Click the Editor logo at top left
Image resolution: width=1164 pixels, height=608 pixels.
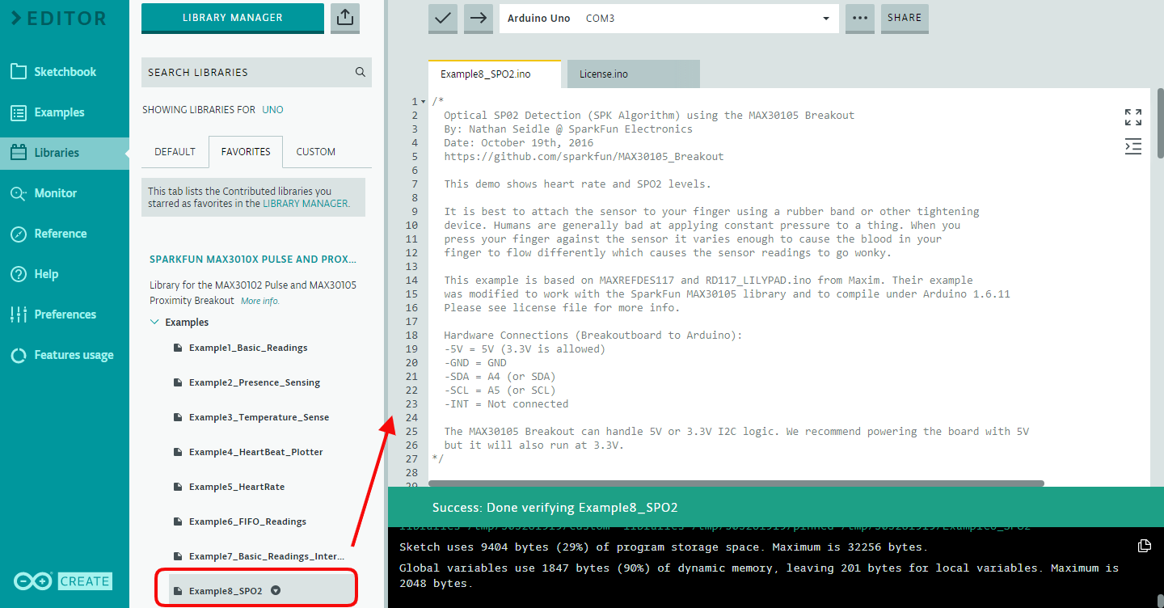pos(58,18)
